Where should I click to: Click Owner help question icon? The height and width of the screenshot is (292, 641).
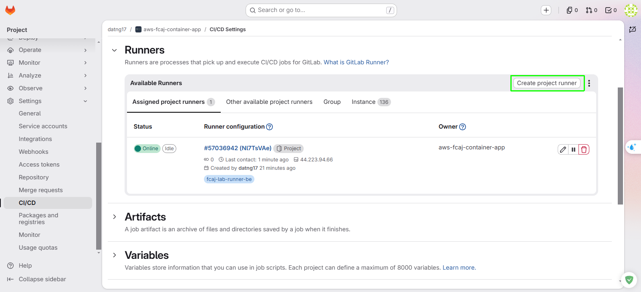pyautogui.click(x=462, y=127)
